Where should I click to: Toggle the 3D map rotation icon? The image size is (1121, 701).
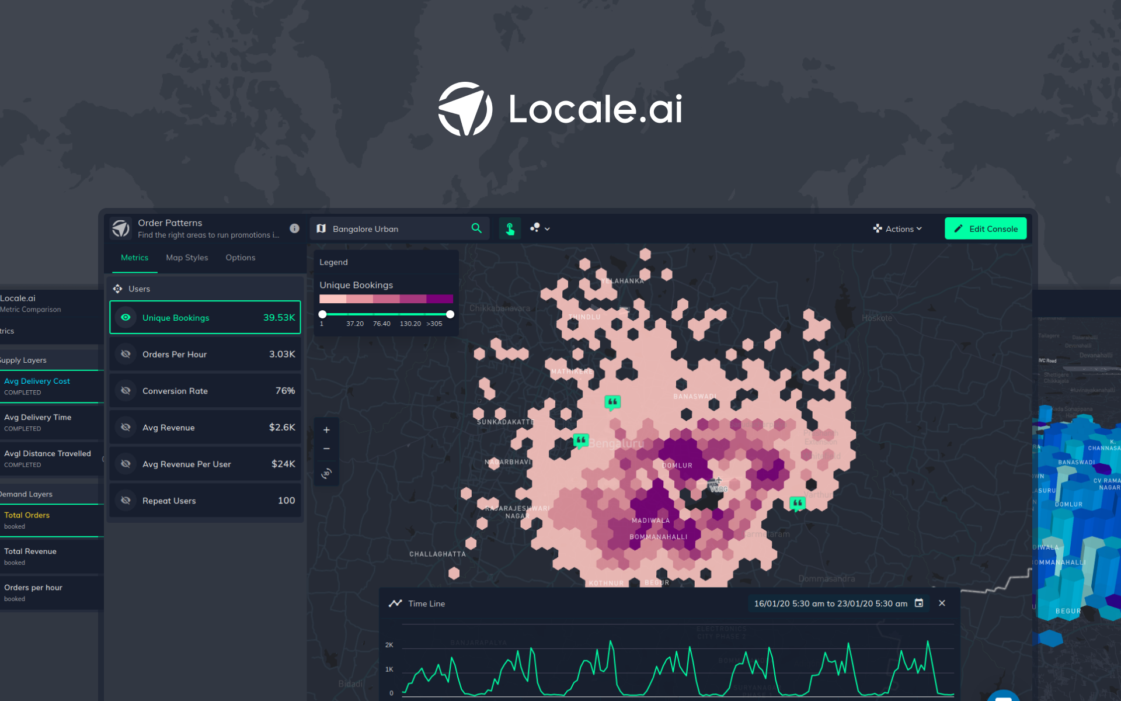click(x=326, y=473)
